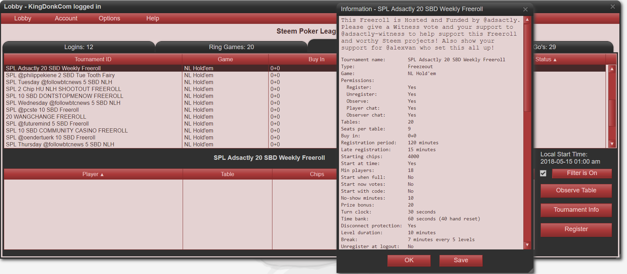This screenshot has width=627, height=274.
Task: Click Save in the Information dialog
Action: tap(461, 261)
